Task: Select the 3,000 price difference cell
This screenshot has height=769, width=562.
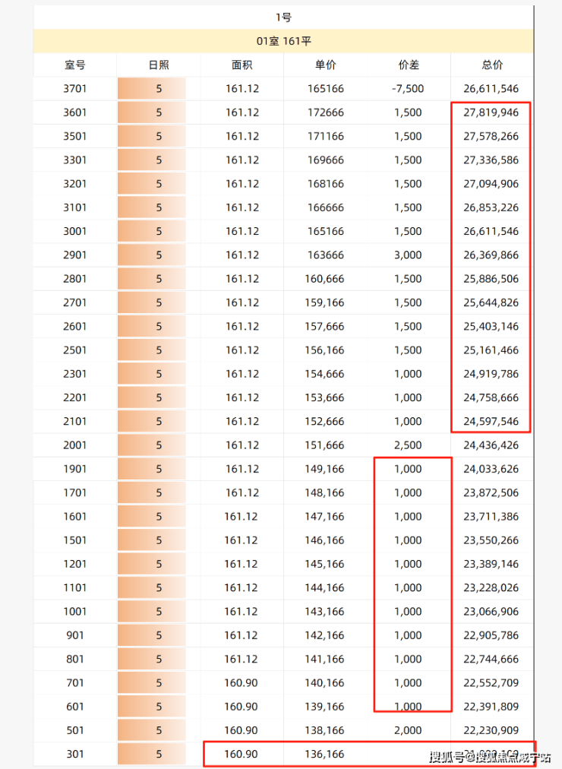Action: pyautogui.click(x=408, y=255)
